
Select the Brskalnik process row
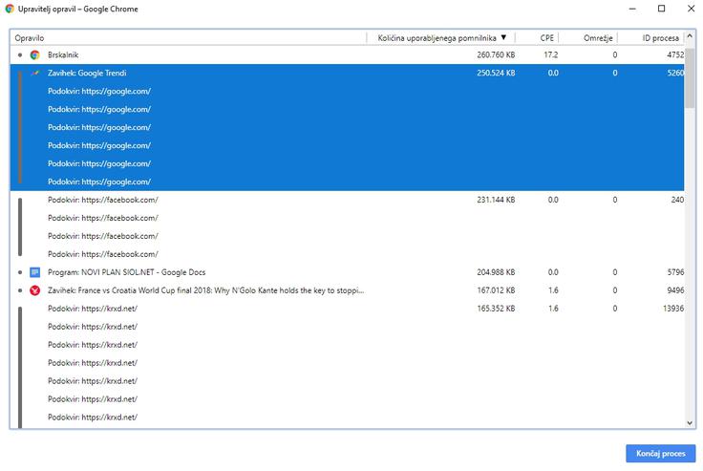click(347, 54)
